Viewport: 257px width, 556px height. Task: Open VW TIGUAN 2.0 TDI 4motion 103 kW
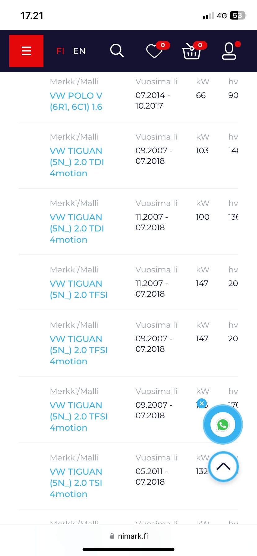point(77,162)
